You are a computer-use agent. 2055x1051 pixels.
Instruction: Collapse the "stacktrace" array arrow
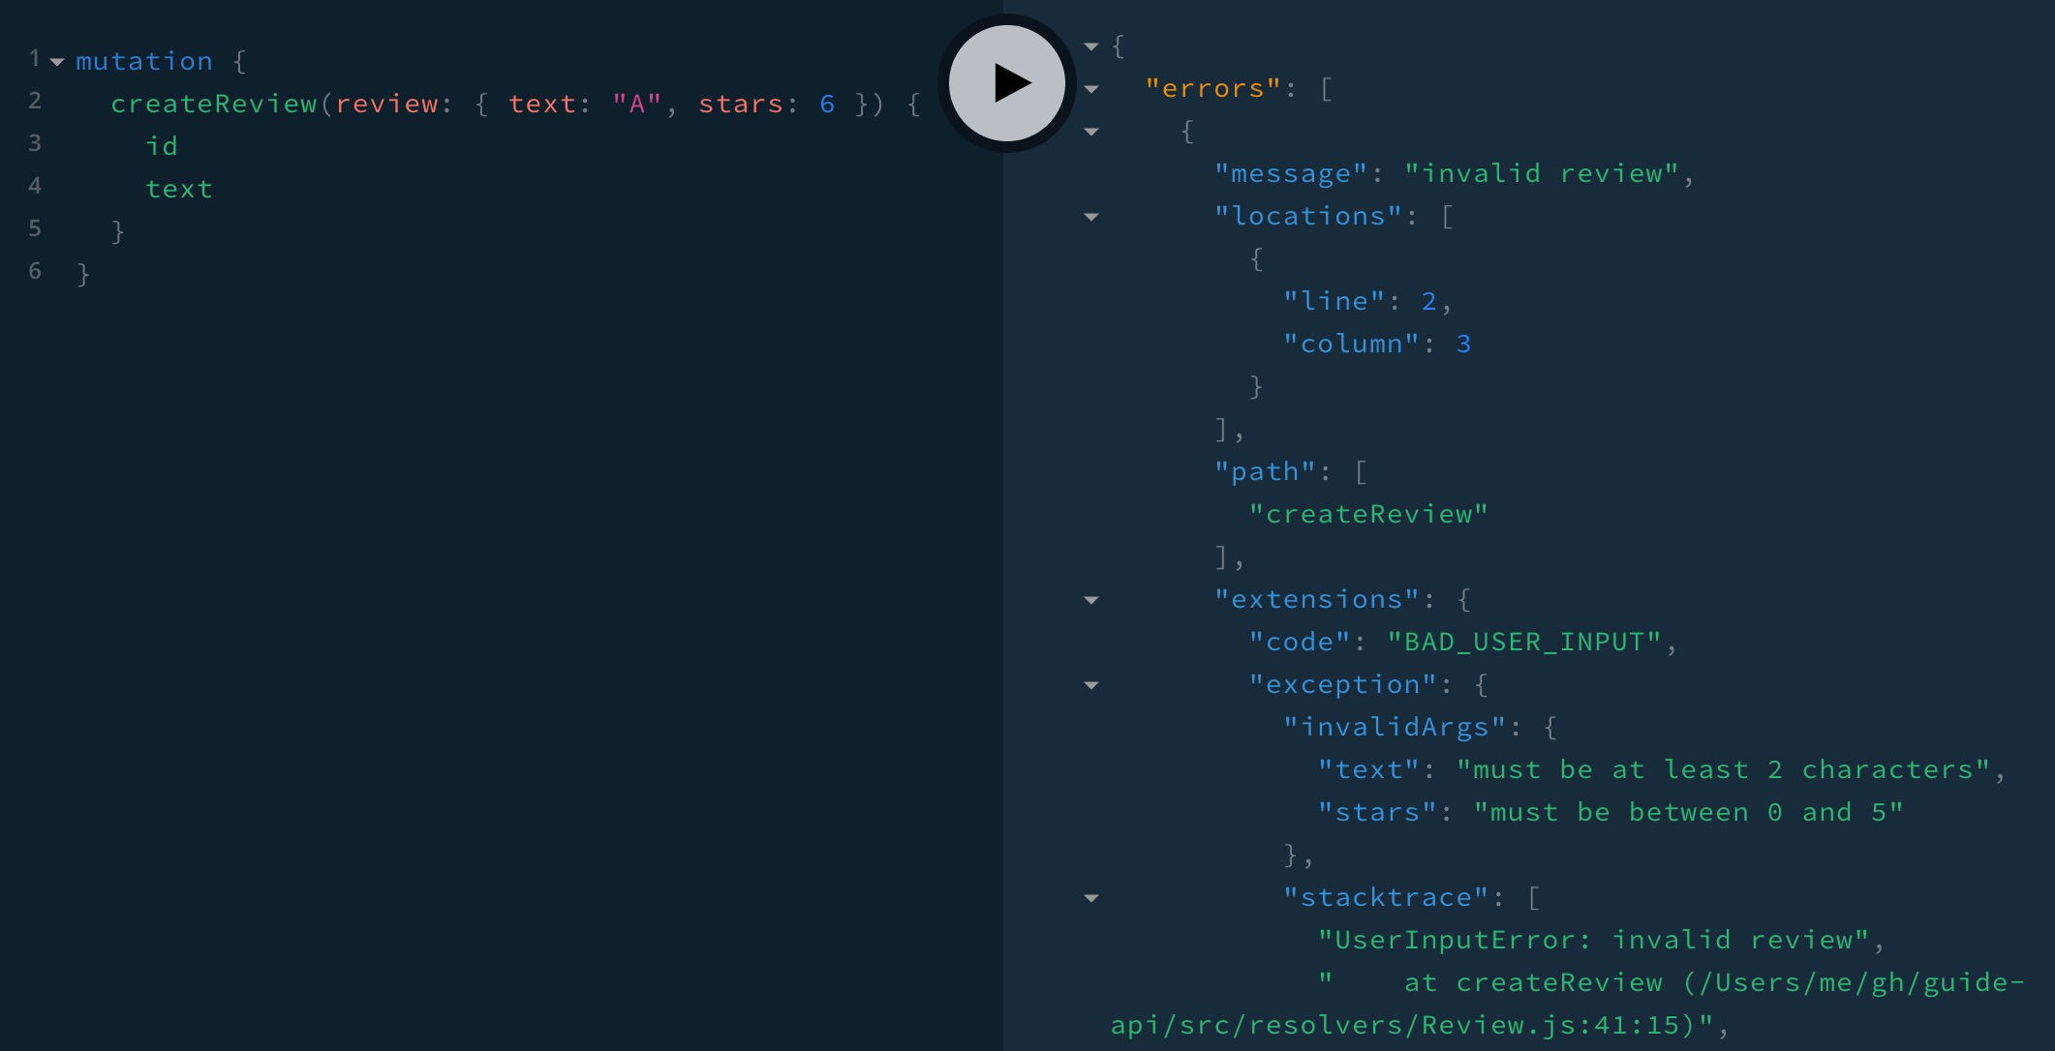1091,898
